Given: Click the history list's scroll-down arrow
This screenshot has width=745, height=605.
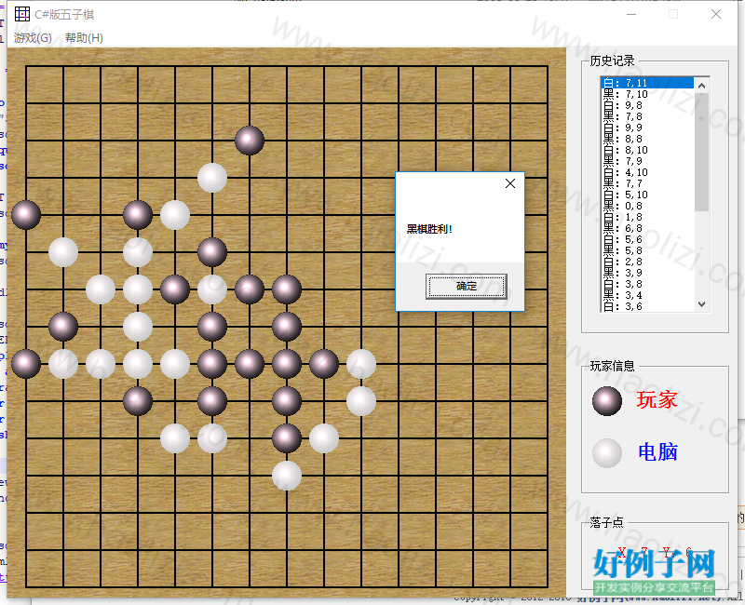Looking at the screenshot, I should pyautogui.click(x=701, y=304).
